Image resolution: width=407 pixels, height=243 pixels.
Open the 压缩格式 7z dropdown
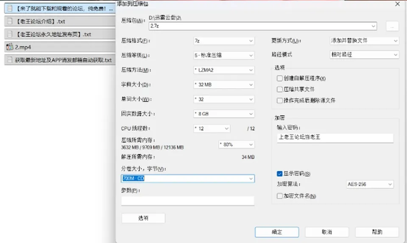pos(224,41)
